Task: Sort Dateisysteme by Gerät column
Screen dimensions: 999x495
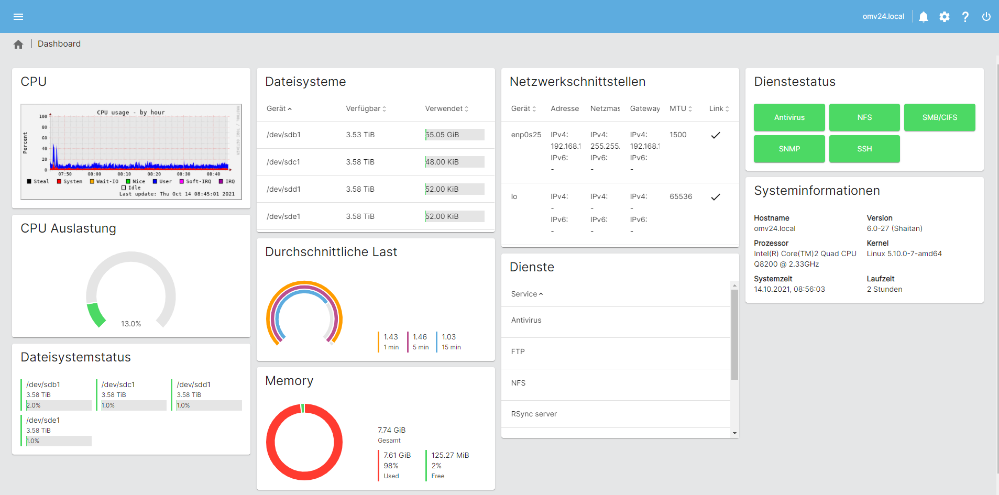Action: coord(279,108)
